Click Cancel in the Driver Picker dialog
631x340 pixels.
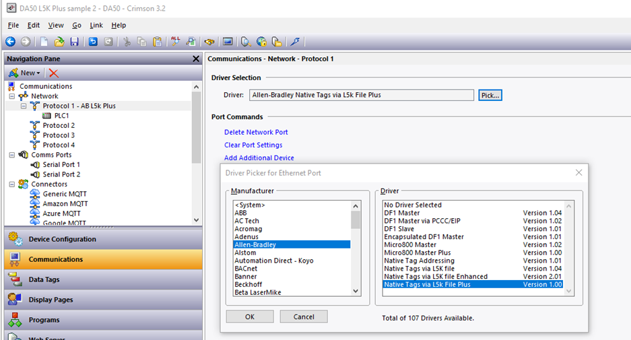tap(304, 316)
